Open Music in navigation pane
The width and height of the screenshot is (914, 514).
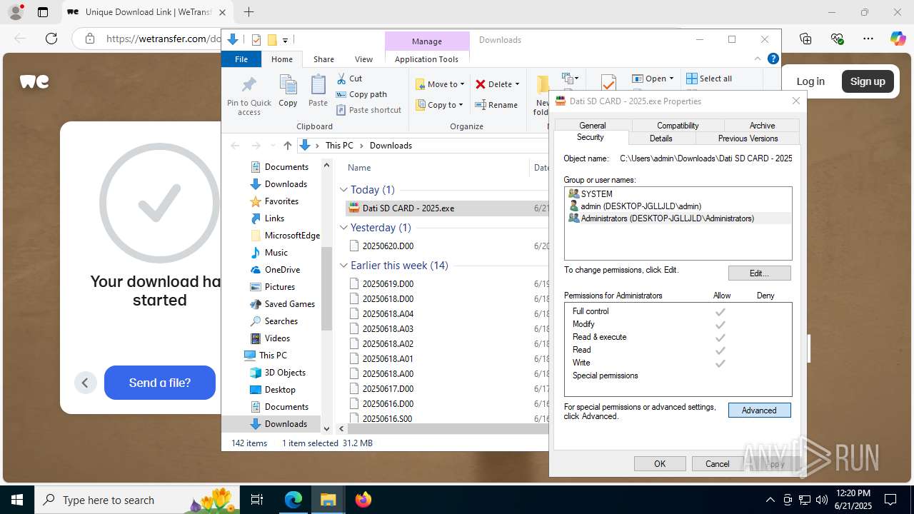[276, 253]
